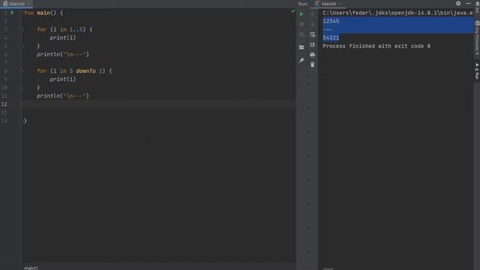Image resolution: width=480 pixels, height=270 pixels.
Task: Toggle scroll to end of console output
Action: pos(312,45)
